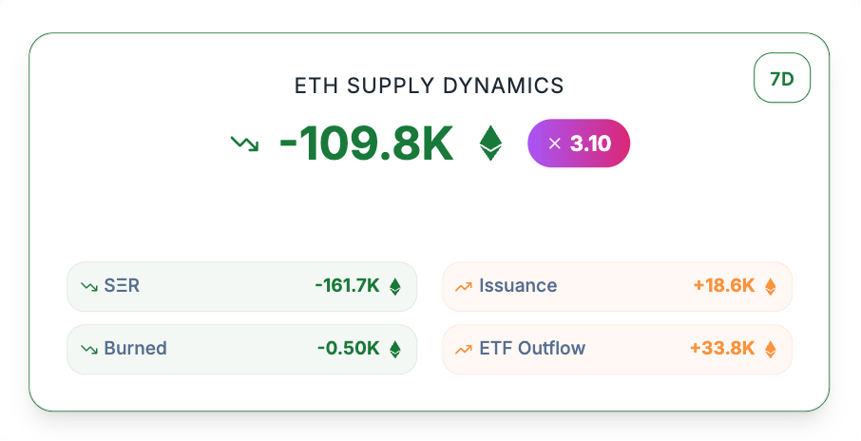The height and width of the screenshot is (441, 861).
Task: Click the up-trend icon beside ETF Outflow
Action: (464, 349)
